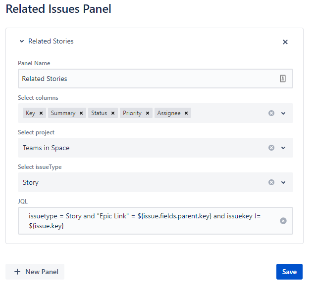Image resolution: width=315 pixels, height=285 pixels.
Task: Remove the Key column tag
Action: tap(41, 113)
